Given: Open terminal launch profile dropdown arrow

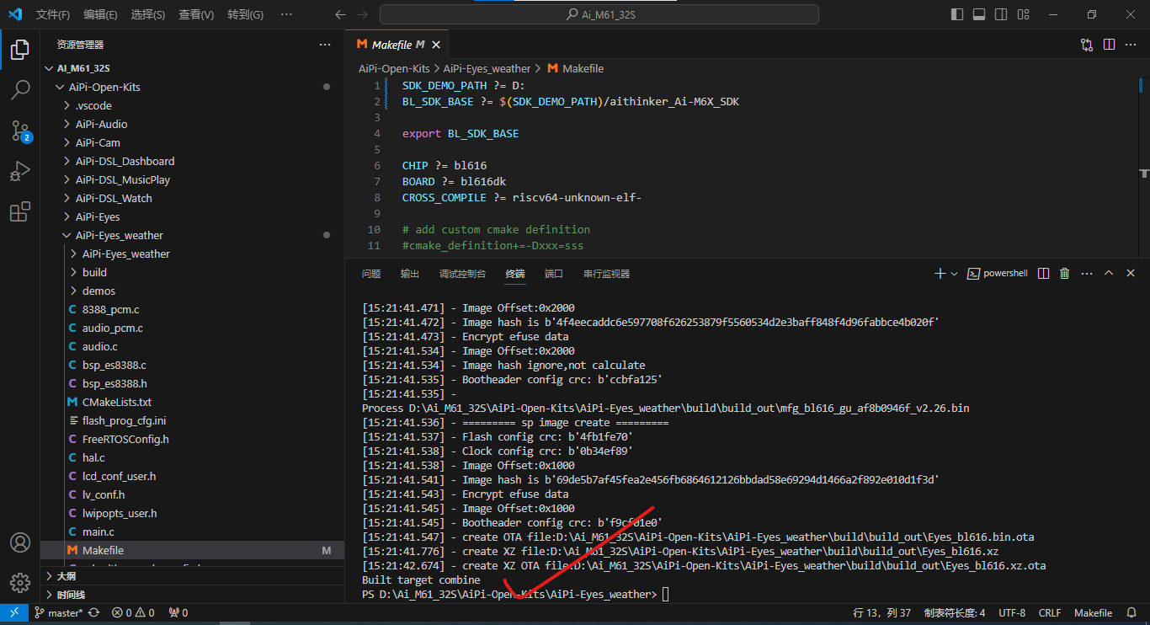Looking at the screenshot, I should 954,274.
